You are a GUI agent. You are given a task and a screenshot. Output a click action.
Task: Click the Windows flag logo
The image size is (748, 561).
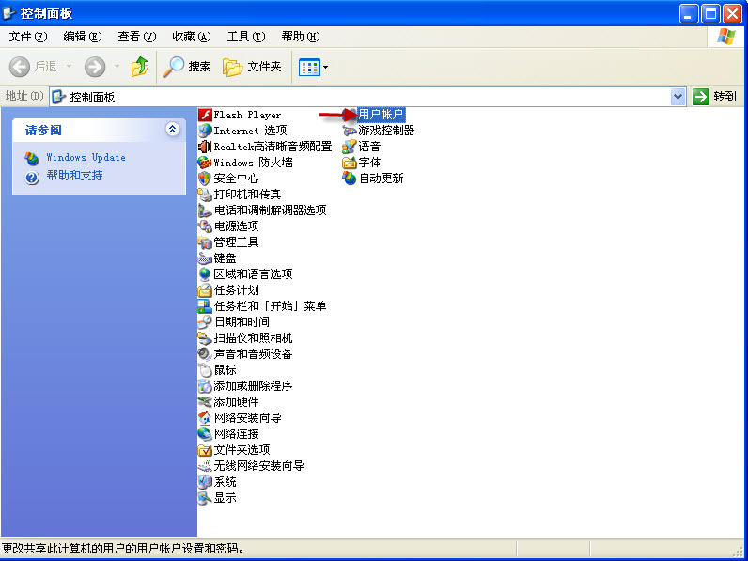click(x=726, y=37)
